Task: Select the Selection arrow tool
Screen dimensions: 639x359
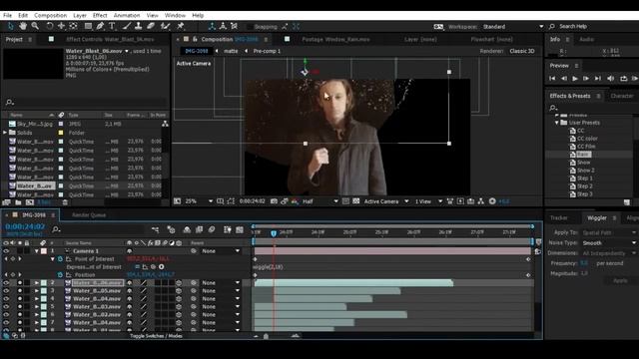Action: [10, 26]
